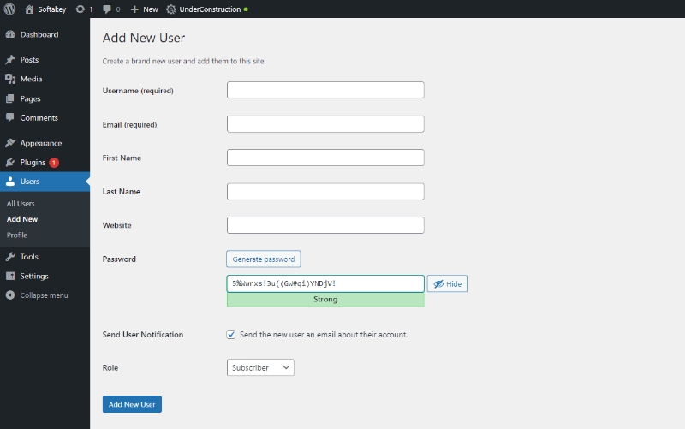Viewport: 685px width, 429px height.
Task: Click the UnderConstruction gear icon
Action: click(x=171, y=9)
